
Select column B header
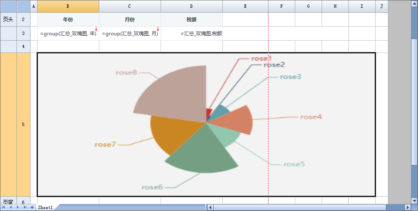(68, 6)
